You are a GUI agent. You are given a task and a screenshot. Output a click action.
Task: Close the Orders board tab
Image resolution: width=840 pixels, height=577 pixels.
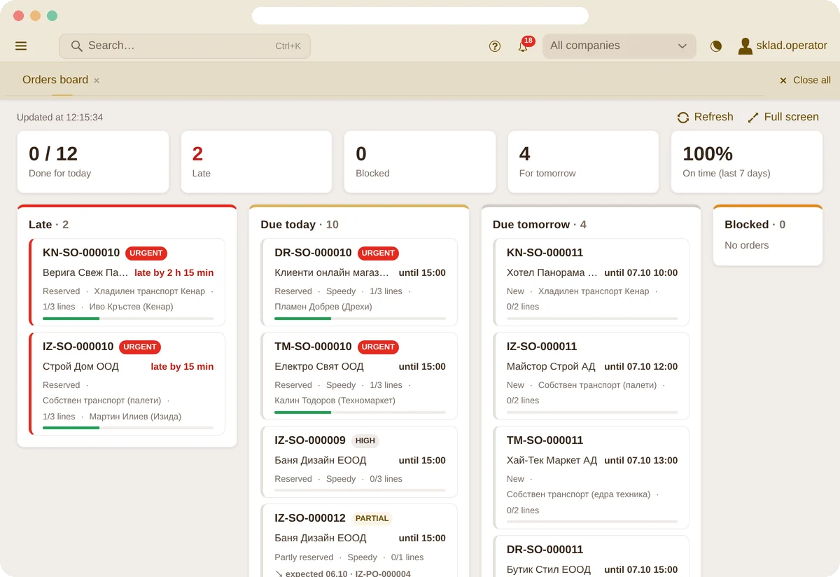[97, 81]
